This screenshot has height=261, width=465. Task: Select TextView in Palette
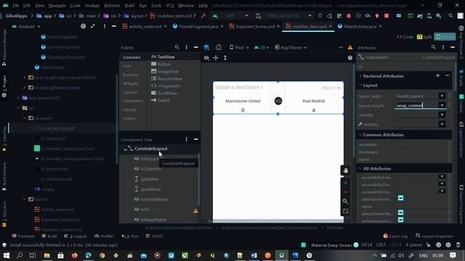point(163,57)
